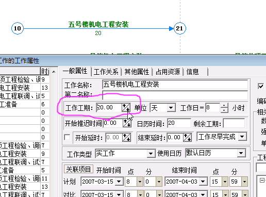
Task: Toggle the 开始延时 checkbox
Action: [67, 137]
